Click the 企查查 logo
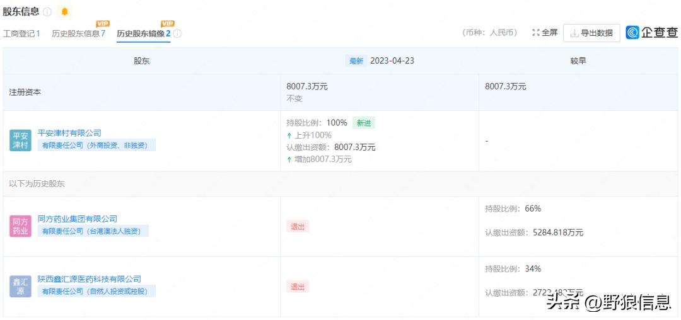This screenshot has width=681, height=320. coord(652,33)
